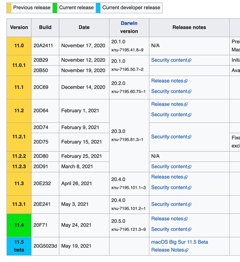Click build number 20D75
The image size is (240, 262).
[x=41, y=142]
